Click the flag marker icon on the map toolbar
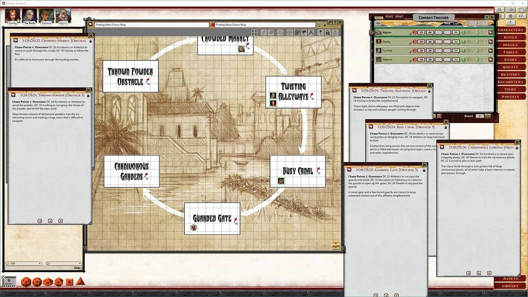Screen dimensions: 528x297 click(x=304, y=32)
